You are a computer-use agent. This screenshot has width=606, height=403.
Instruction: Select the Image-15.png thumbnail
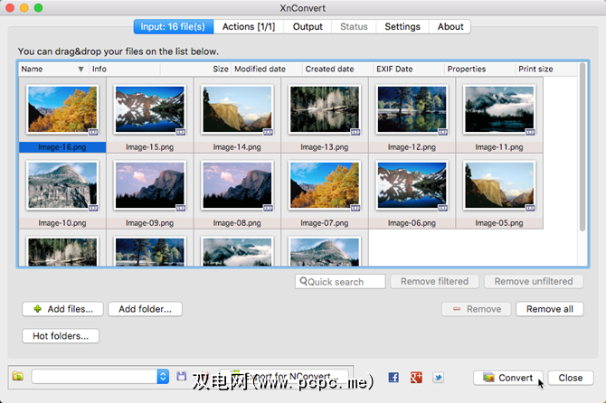[149, 109]
